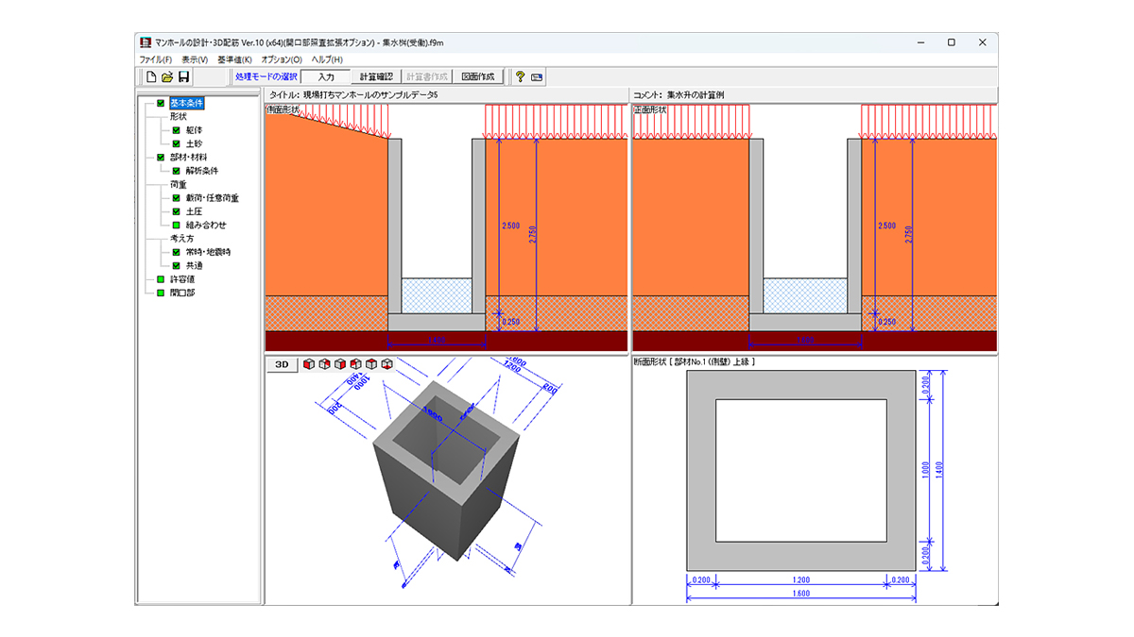1134x637 pixels.
Task: Open the オプション(O) menu
Action: [282, 59]
